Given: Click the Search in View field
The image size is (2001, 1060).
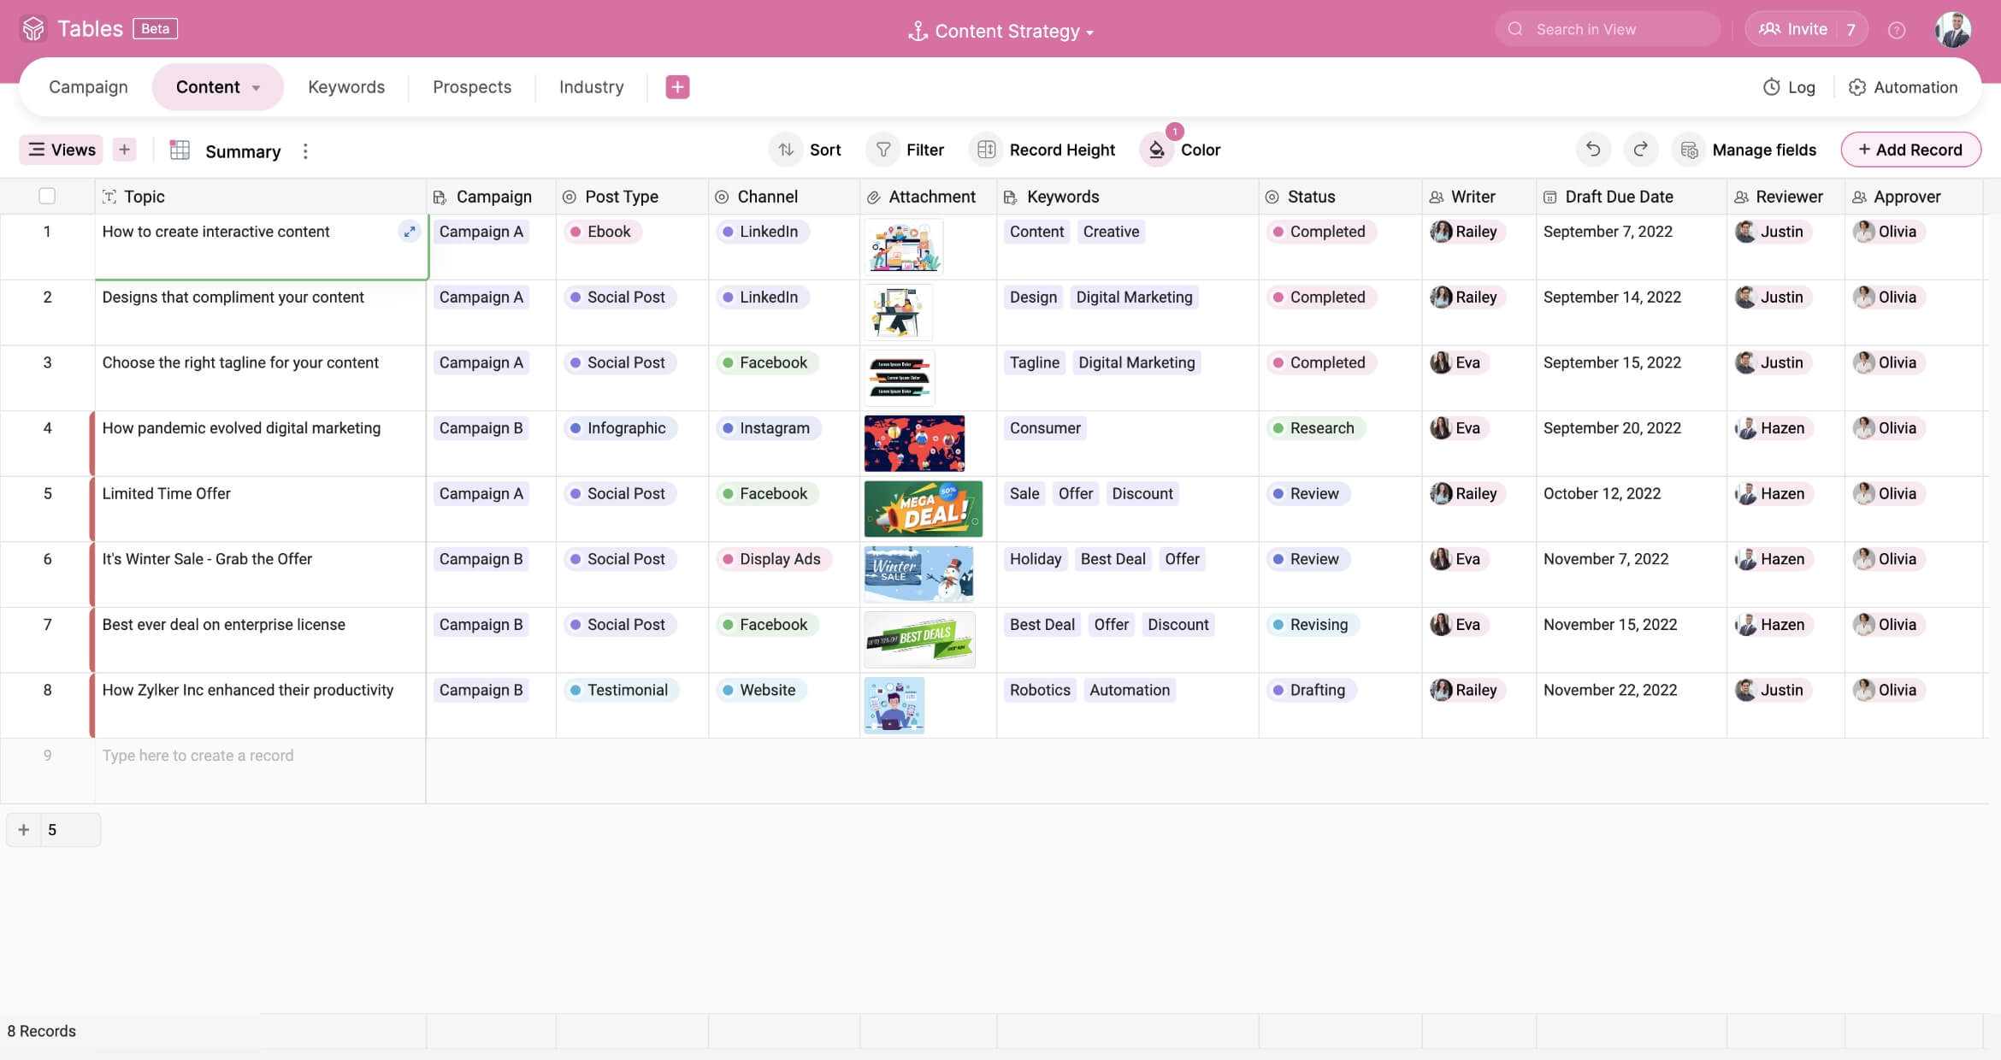Looking at the screenshot, I should (x=1608, y=29).
